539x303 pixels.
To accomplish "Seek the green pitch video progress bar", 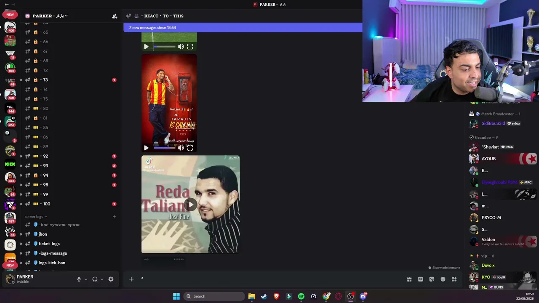I will 165,47.
